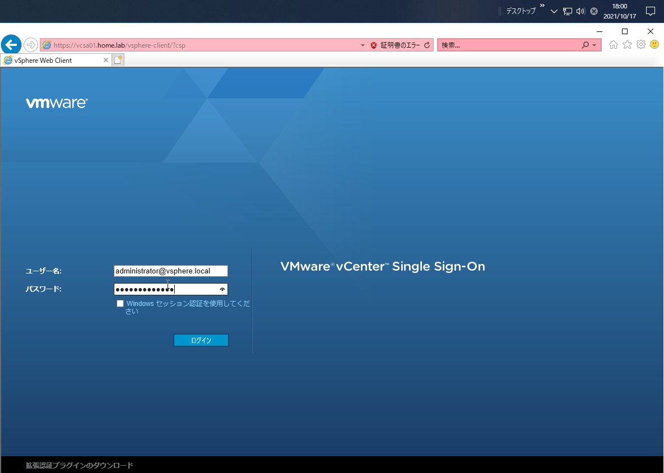The image size is (664, 473).
Task: Click the 証明書のエラー text
Action: coord(400,45)
